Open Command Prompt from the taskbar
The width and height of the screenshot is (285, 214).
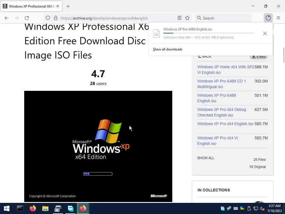[x=20, y=208]
